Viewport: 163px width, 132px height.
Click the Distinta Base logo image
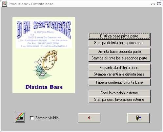click(44, 55)
